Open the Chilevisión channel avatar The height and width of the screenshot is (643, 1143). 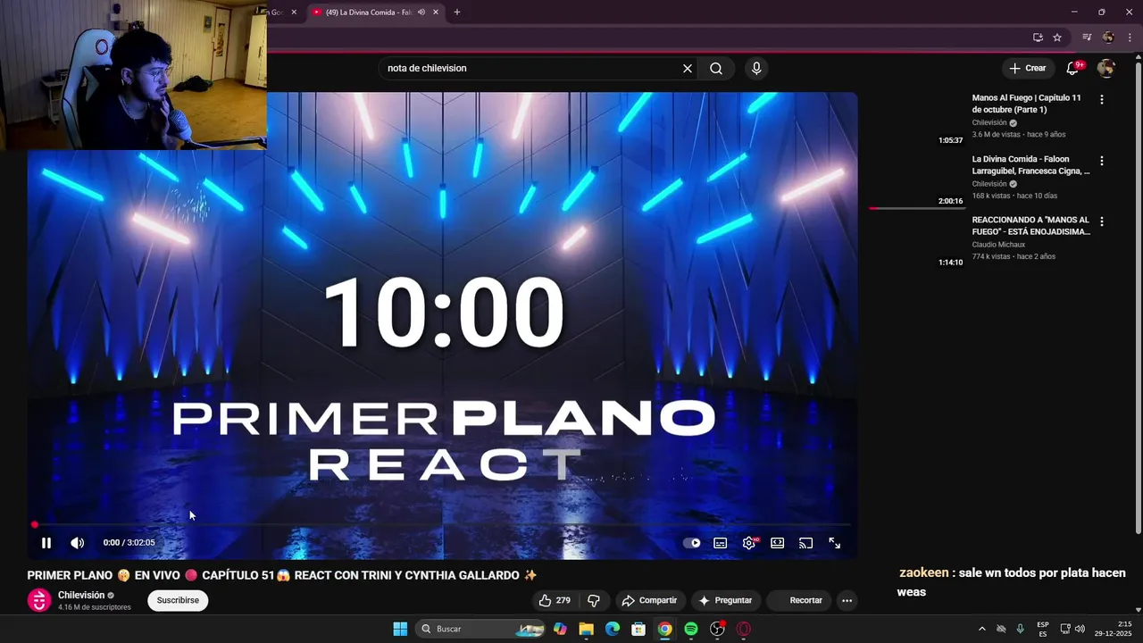pos(39,601)
